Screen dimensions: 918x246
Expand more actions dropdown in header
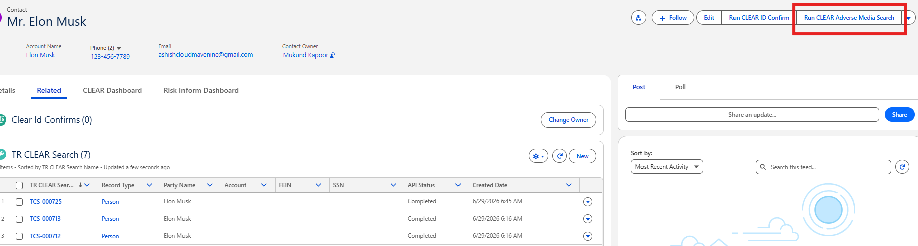(x=909, y=18)
